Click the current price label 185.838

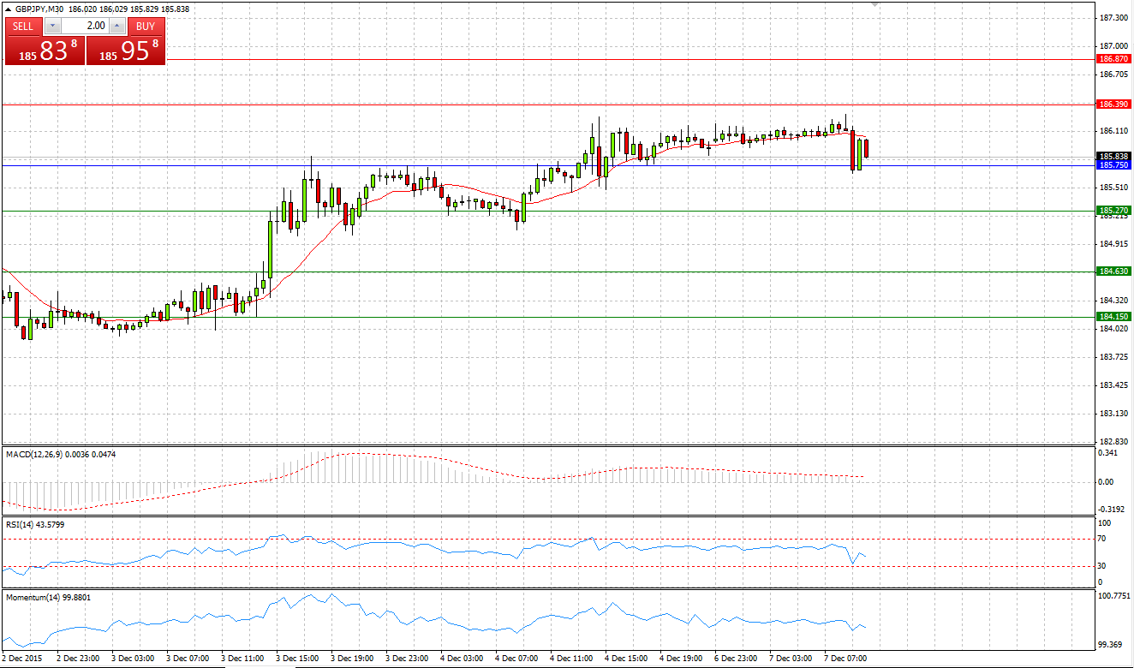point(1113,157)
